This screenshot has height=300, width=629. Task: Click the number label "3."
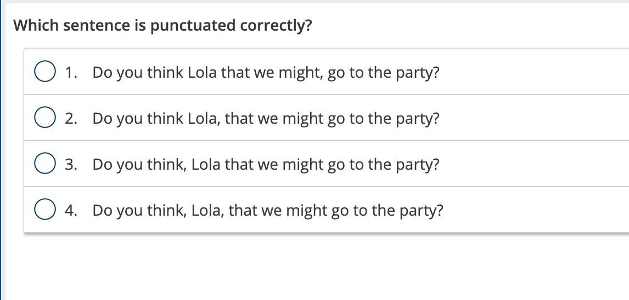(71, 165)
